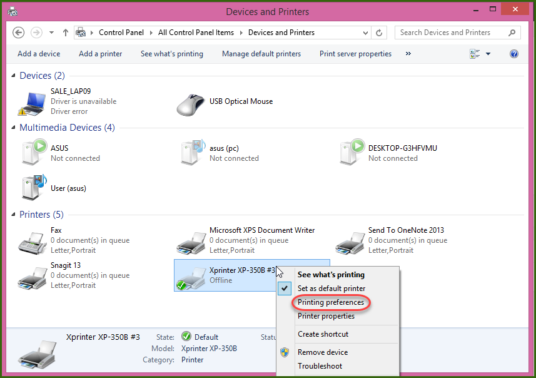The width and height of the screenshot is (536, 378).
Task: Refresh the Devices and Printers view
Action: [379, 33]
